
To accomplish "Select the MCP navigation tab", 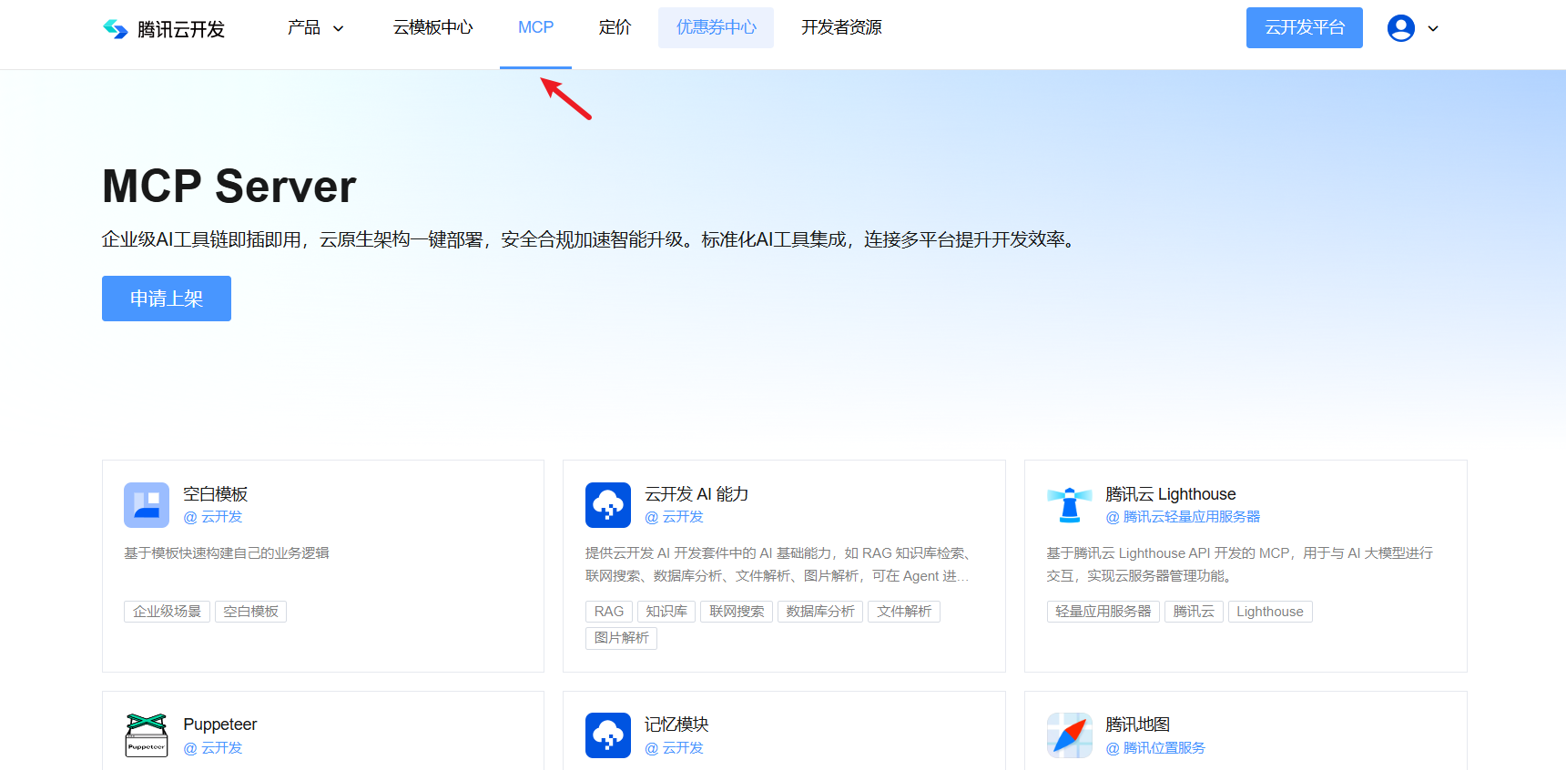I will (x=535, y=28).
